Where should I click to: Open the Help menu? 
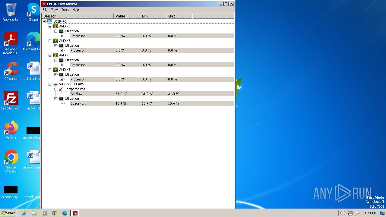coord(75,10)
